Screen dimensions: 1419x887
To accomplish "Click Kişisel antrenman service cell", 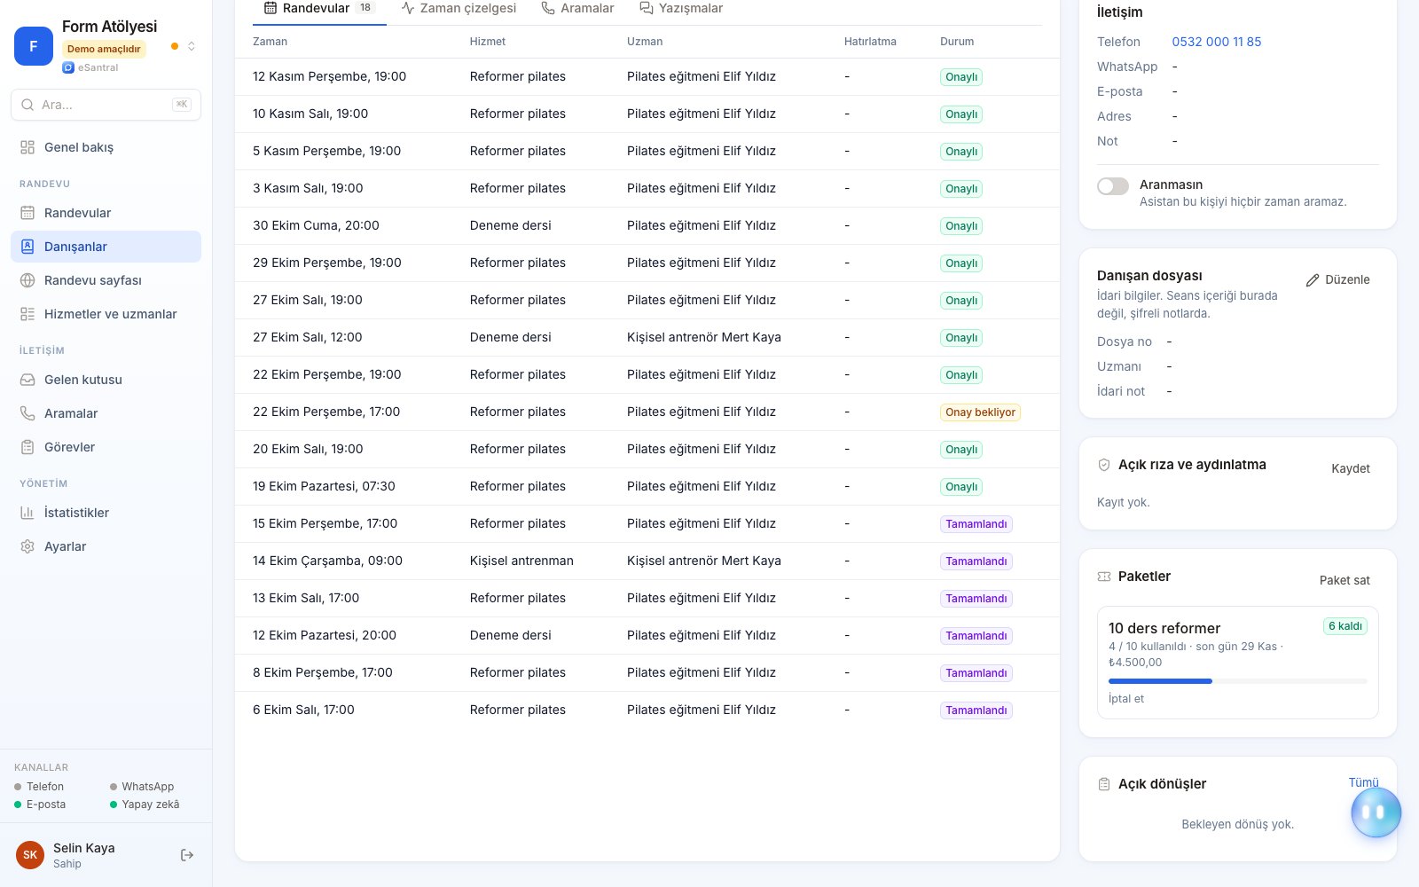I will click(x=521, y=561).
